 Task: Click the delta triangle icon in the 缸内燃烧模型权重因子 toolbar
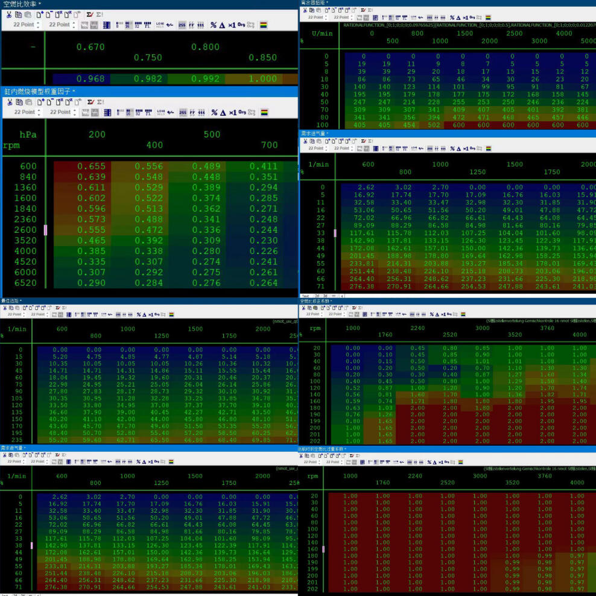coord(222,112)
